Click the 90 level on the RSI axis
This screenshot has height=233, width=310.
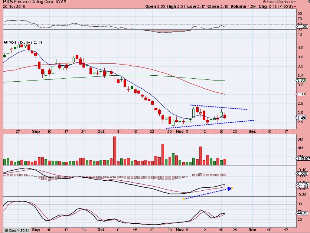click(x=300, y=14)
